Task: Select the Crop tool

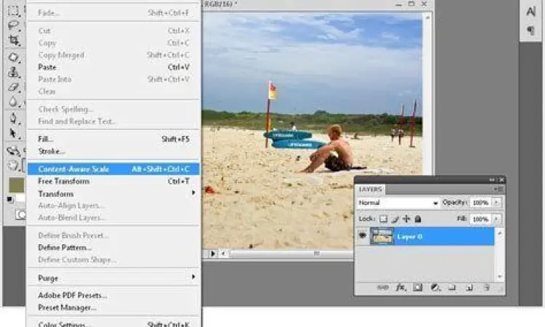Action: tap(14, 40)
